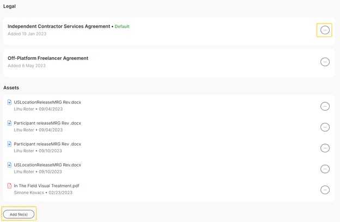The image size is (340, 222).
Task: Click the Simone Kovacs 02/23/2023 uploader line
Action: click(x=43, y=193)
